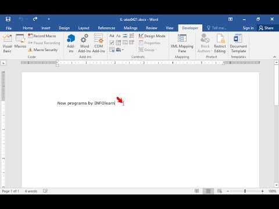Screen dimensions: 279x209
Task: Click the Tell me search box
Action: click(217, 28)
